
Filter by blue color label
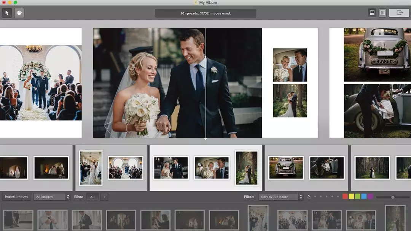tap(364, 196)
